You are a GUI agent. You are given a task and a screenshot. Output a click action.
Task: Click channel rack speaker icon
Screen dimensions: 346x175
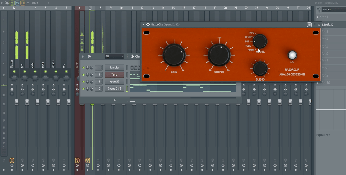tap(133, 56)
